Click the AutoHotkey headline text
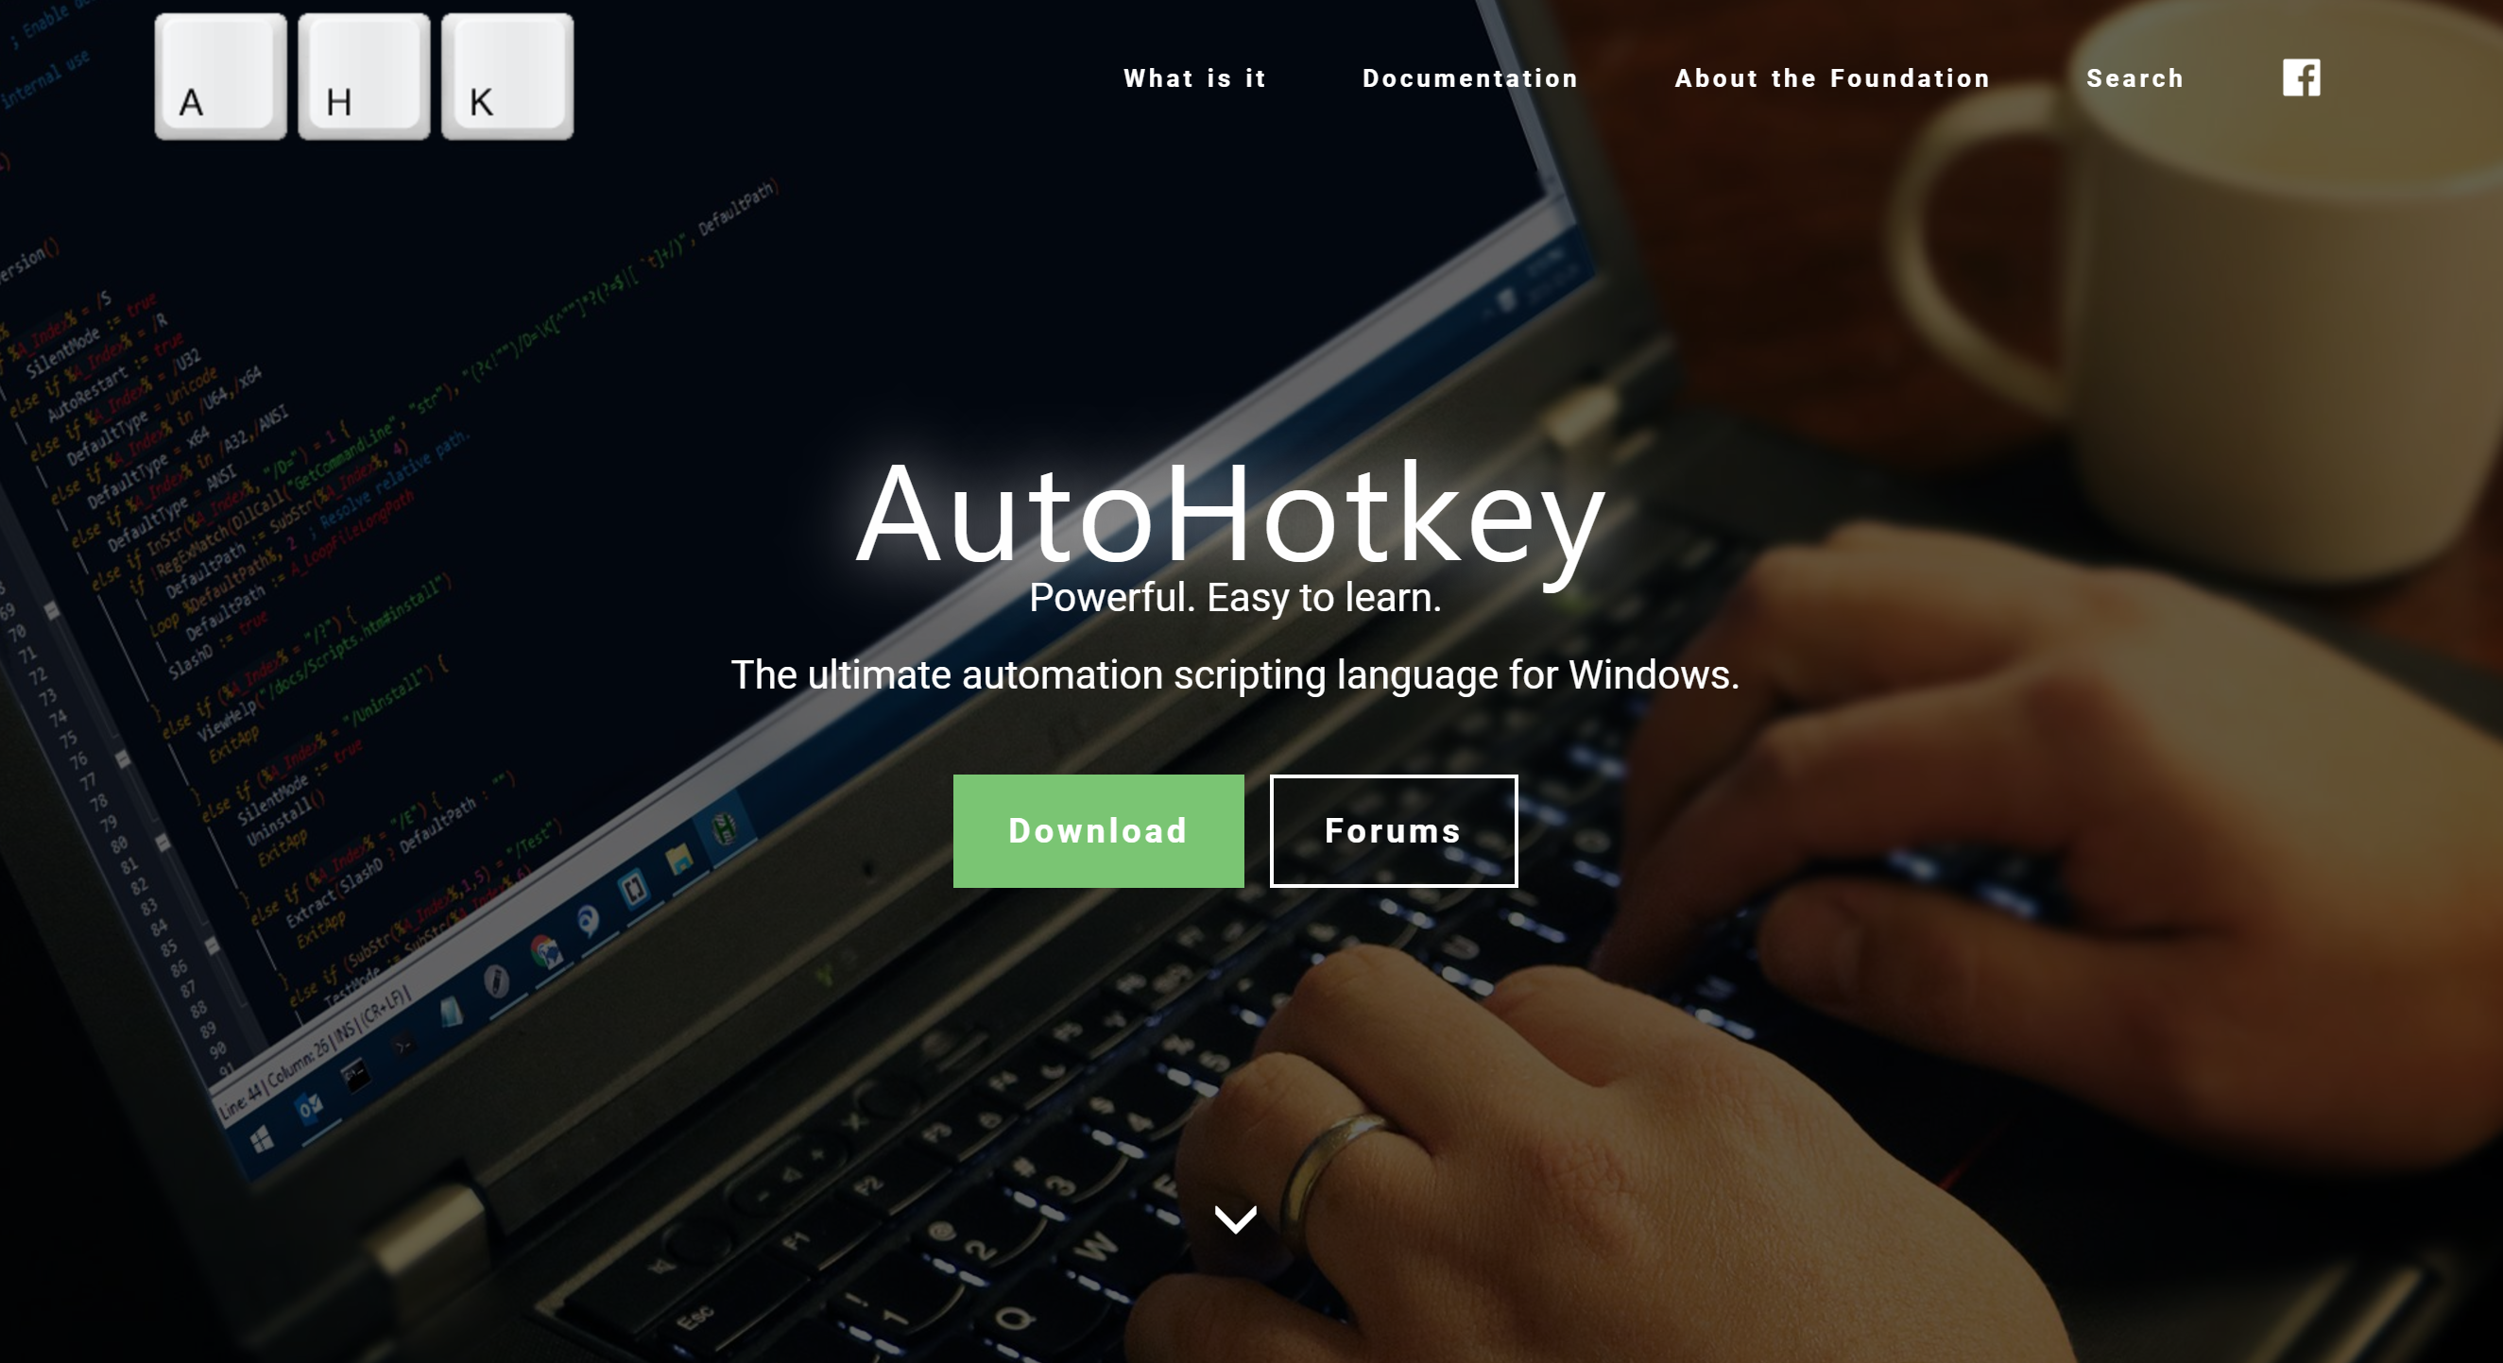 pyautogui.click(x=1232, y=512)
